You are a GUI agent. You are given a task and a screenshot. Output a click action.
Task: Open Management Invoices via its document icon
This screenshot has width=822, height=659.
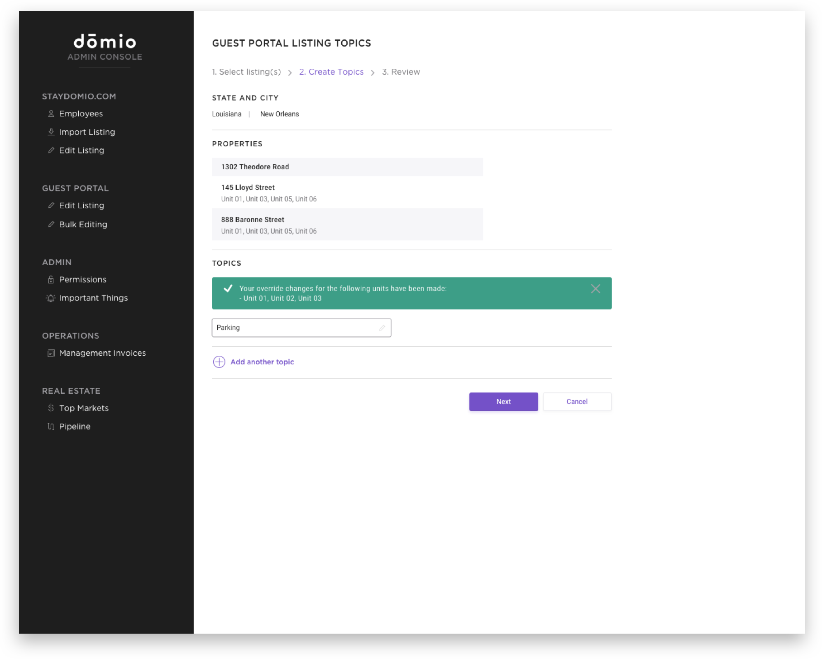coord(51,353)
